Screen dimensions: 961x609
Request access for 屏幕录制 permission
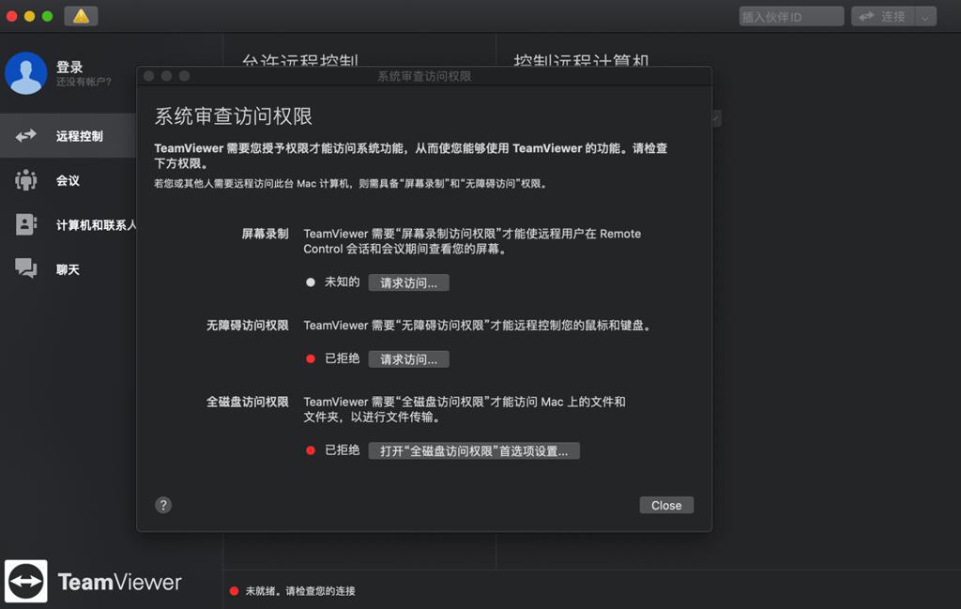(408, 282)
